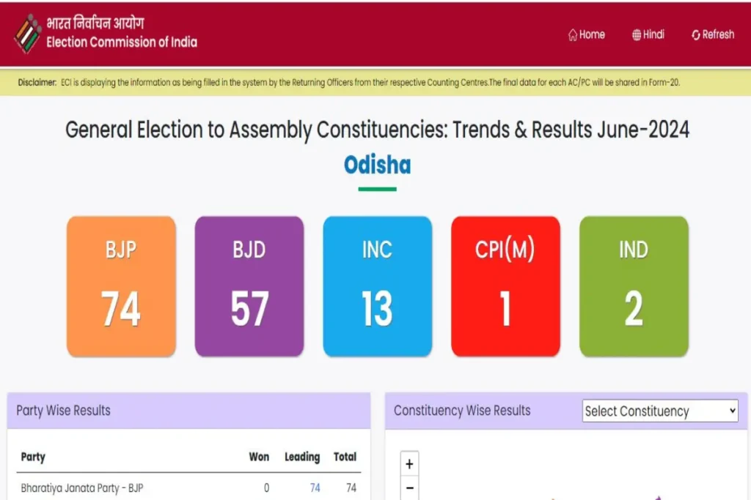Open the red CPI(M) 1 card
Viewport: 751px width, 500px height.
505,286
